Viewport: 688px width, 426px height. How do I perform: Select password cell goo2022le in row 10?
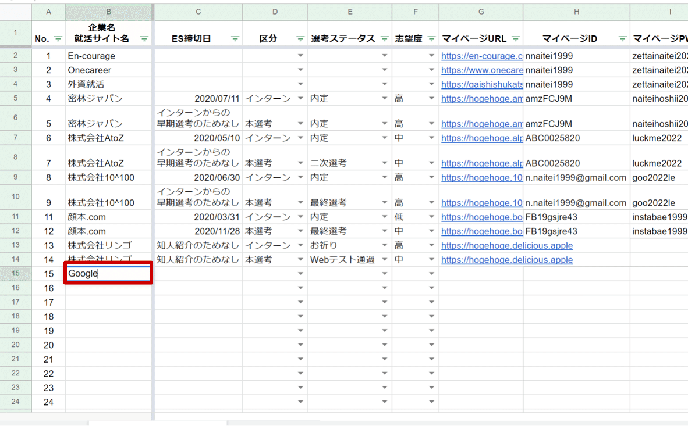point(659,197)
